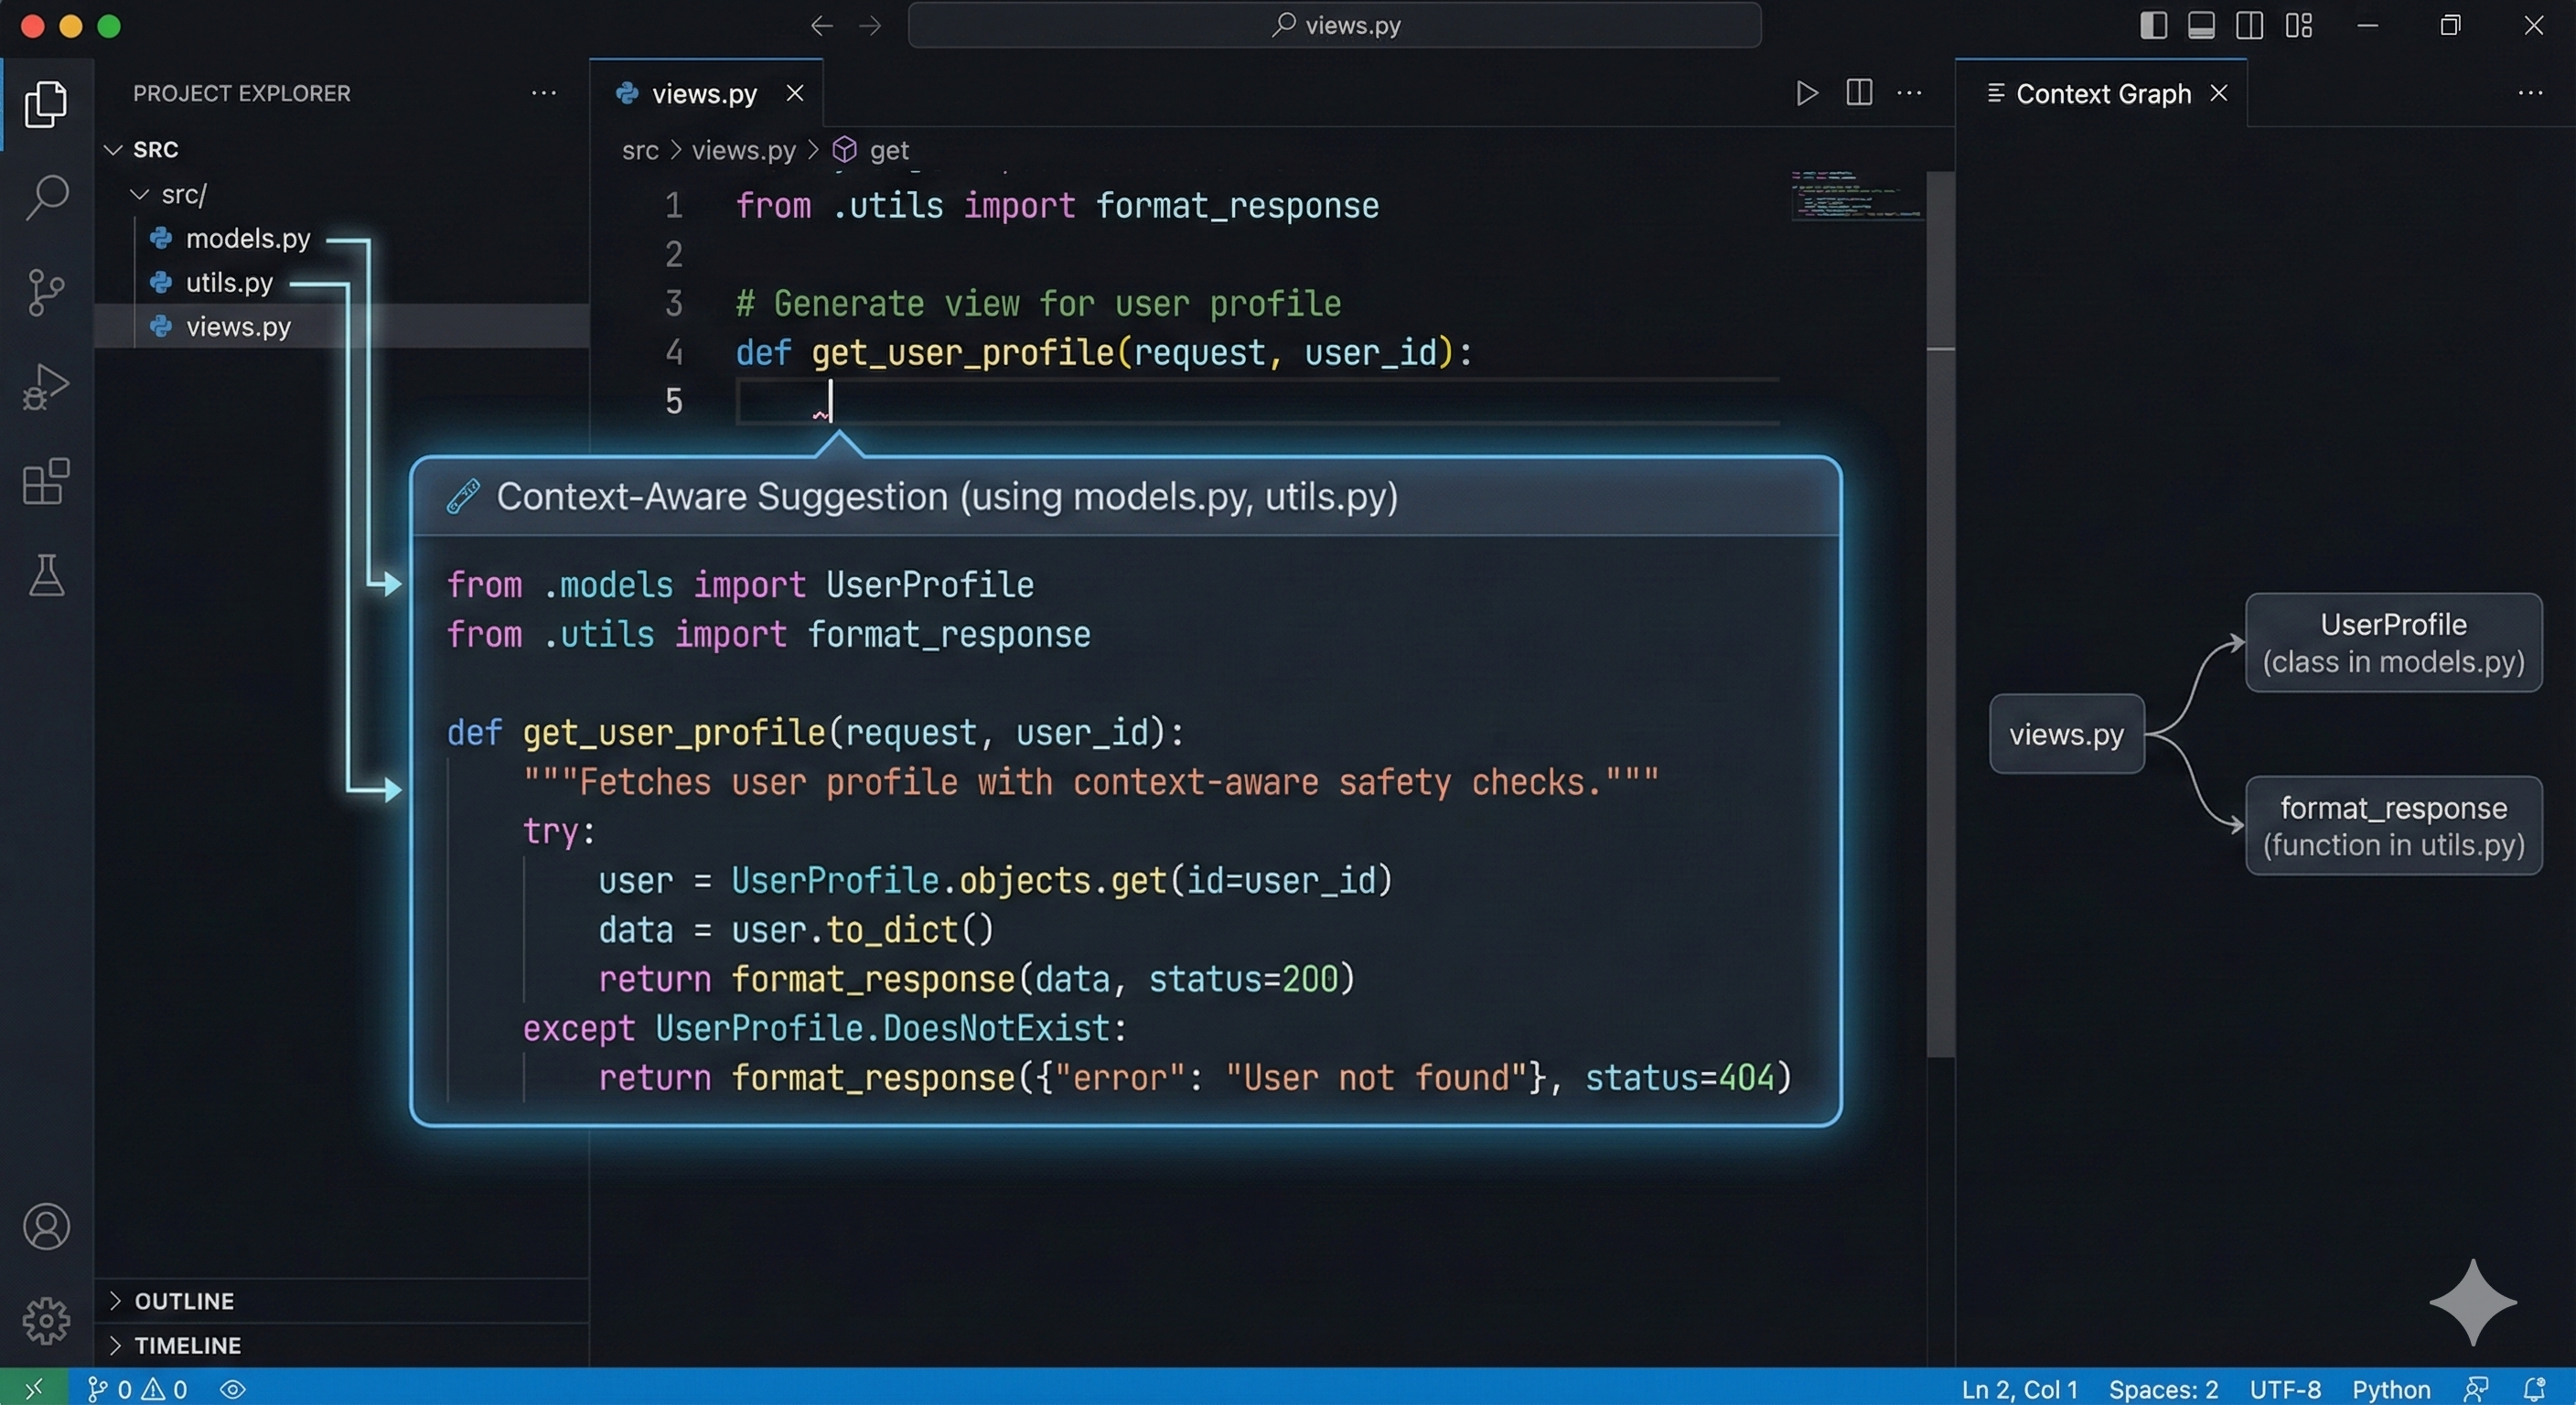Viewport: 2576px width, 1405px height.
Task: Click the UserProfile node in Context Graph
Action: pyautogui.click(x=2393, y=642)
